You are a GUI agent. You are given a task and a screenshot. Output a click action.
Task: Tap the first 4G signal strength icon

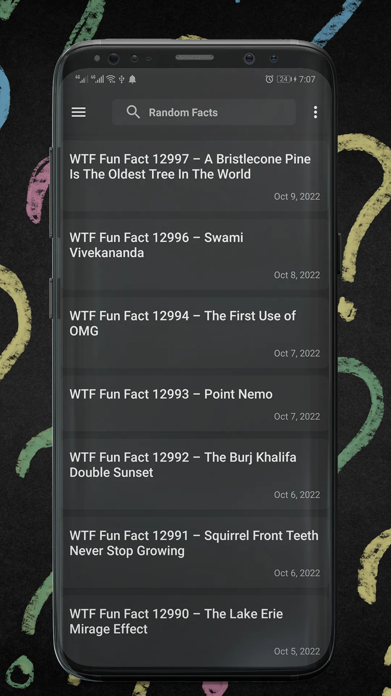[81, 79]
